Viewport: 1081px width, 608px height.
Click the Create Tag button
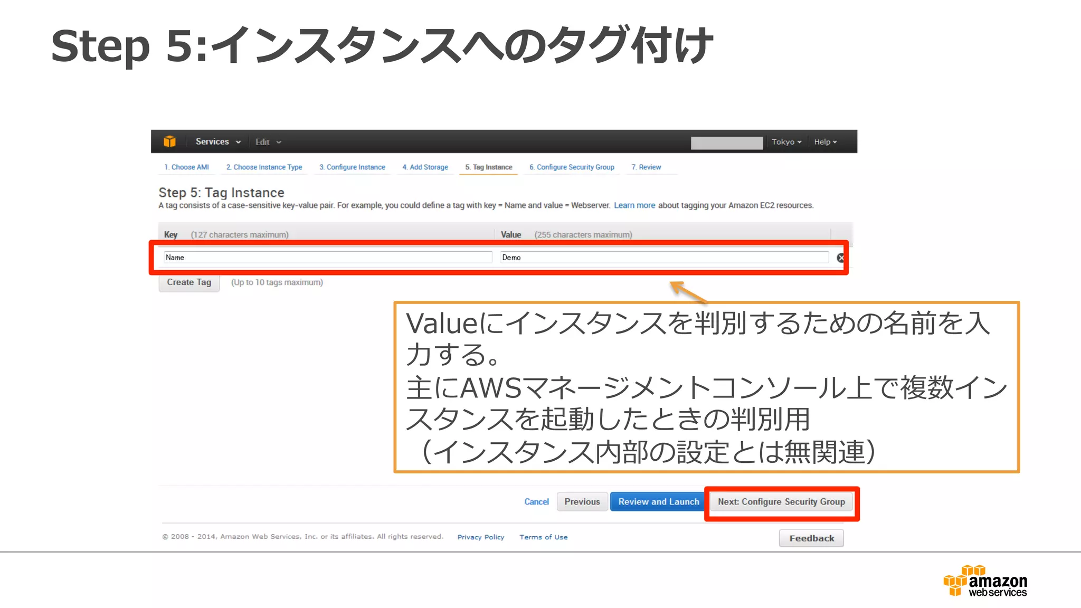[x=189, y=282]
